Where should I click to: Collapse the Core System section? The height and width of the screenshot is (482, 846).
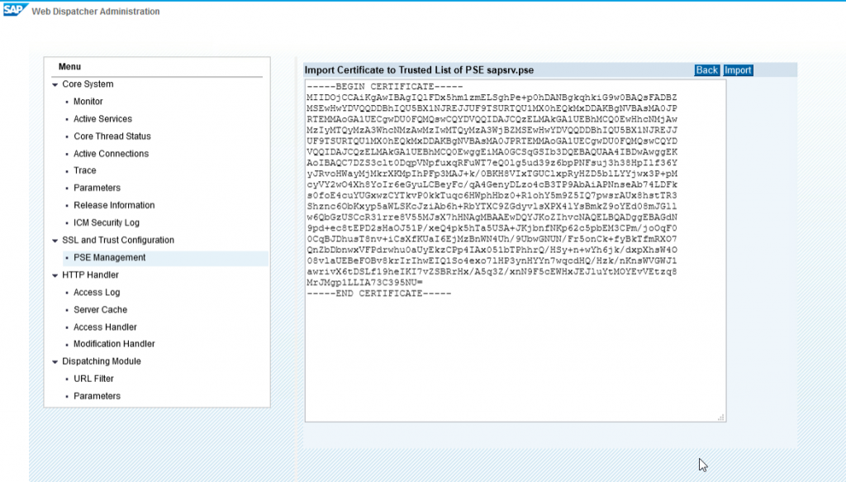click(x=55, y=84)
